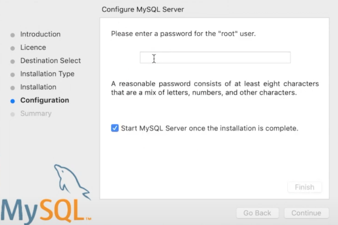Click the Configure MySQL Server heading
Image resolution: width=338 pixels, height=225 pixels.
point(143,9)
